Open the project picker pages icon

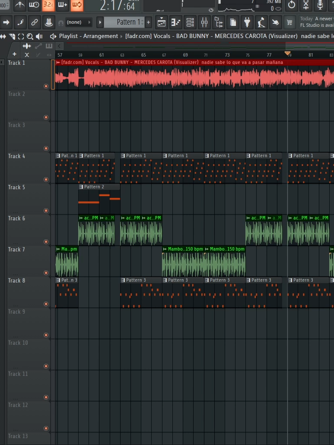click(233, 22)
